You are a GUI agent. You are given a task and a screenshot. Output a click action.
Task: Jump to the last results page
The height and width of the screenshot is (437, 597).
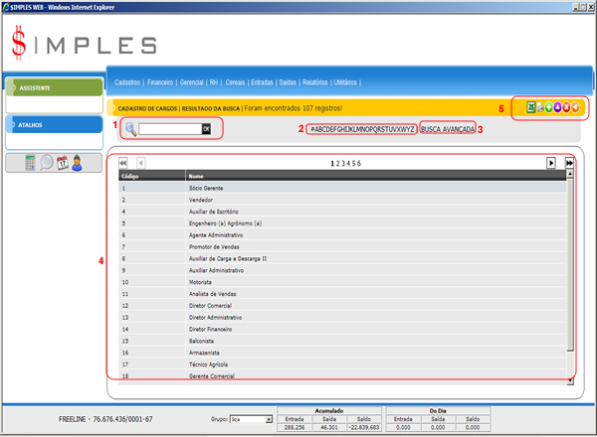[x=569, y=162]
